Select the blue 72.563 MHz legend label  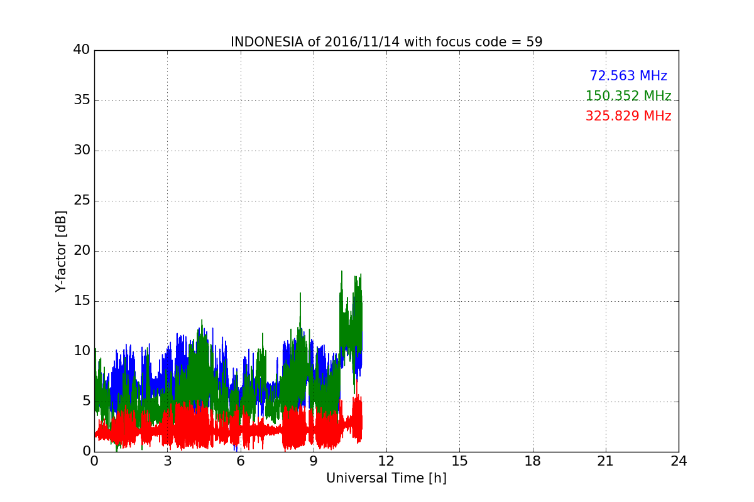pos(628,76)
